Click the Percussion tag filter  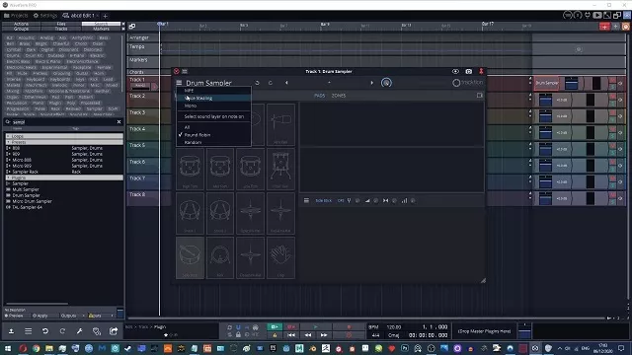pos(17,103)
